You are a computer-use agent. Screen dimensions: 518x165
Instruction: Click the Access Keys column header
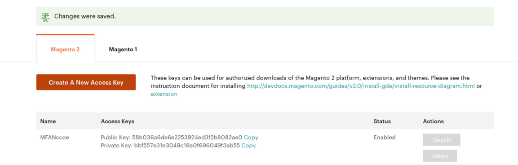(x=118, y=121)
